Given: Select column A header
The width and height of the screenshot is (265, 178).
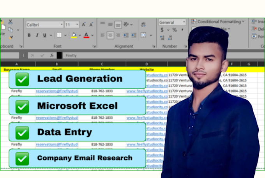Looking at the screenshot, I should [16, 64].
